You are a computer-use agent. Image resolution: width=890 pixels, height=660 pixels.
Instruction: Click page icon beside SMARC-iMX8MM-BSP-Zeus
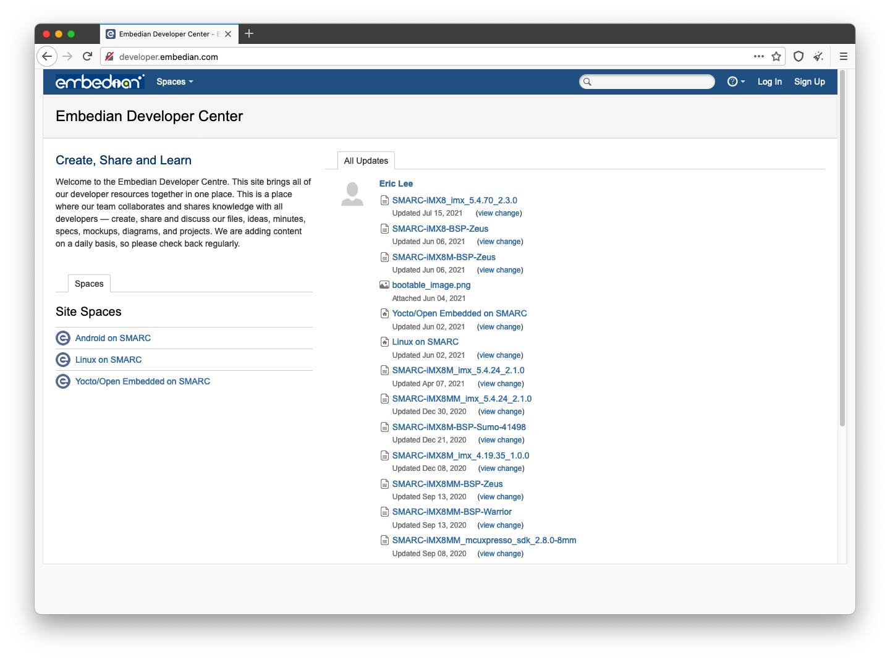[x=384, y=484]
